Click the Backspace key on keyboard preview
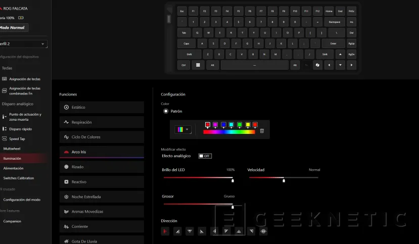The width and height of the screenshot is (419, 244). [x=334, y=22]
